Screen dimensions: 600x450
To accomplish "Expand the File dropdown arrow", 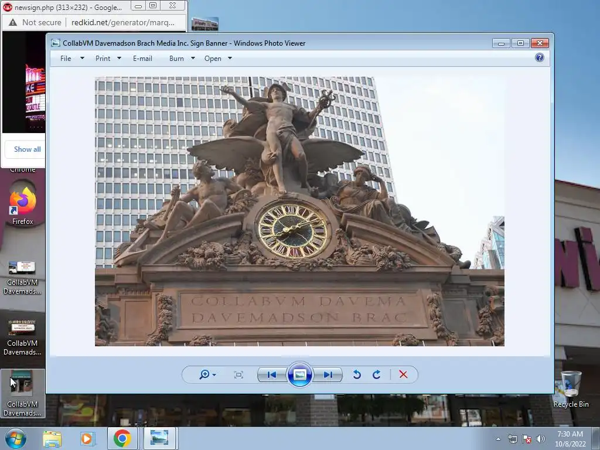I will point(82,59).
